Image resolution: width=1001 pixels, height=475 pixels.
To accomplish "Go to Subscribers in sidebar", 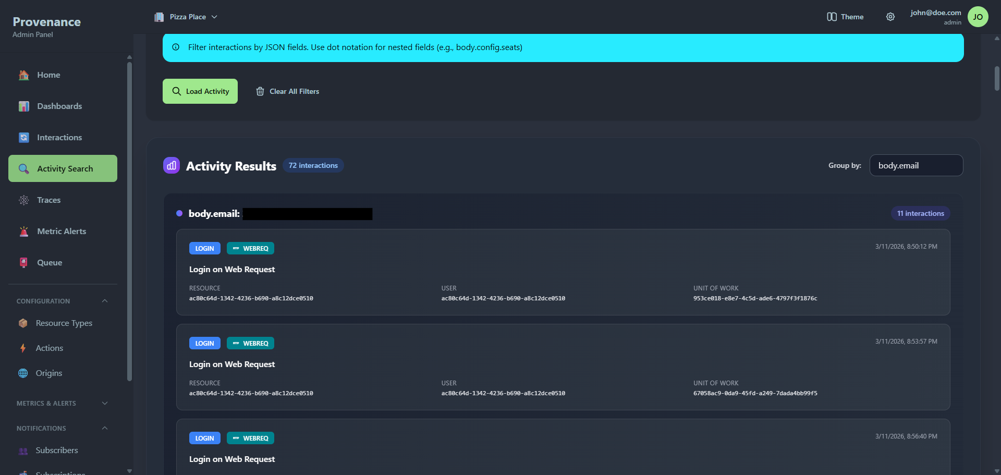I will click(x=56, y=450).
